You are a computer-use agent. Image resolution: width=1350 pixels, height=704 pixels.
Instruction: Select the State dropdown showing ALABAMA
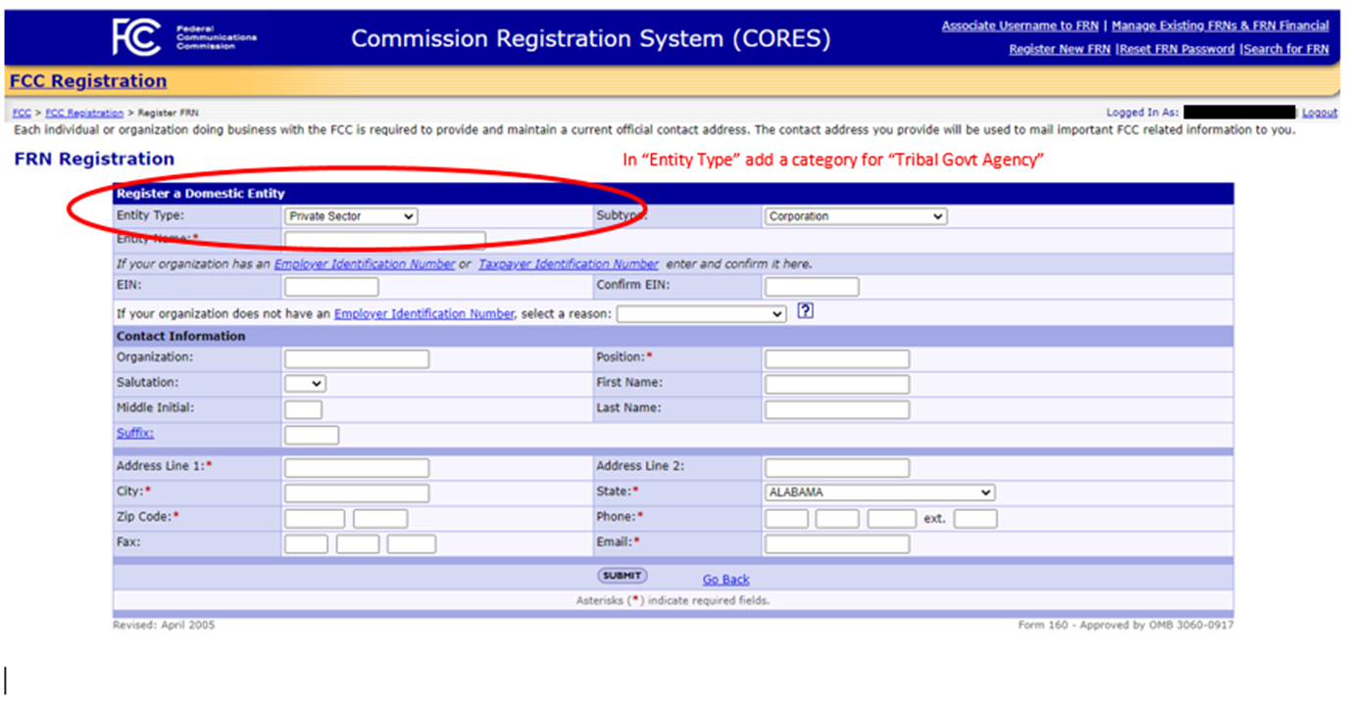tap(878, 493)
